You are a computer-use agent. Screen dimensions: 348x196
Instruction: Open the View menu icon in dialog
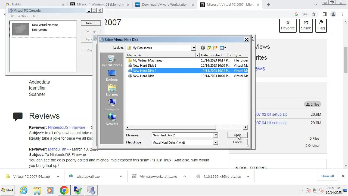[x=223, y=48]
